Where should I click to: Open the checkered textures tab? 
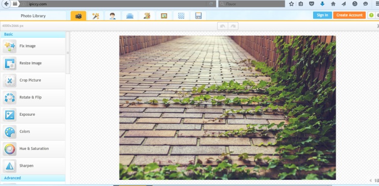click(x=181, y=16)
